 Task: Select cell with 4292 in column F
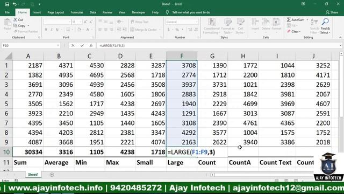point(182,133)
